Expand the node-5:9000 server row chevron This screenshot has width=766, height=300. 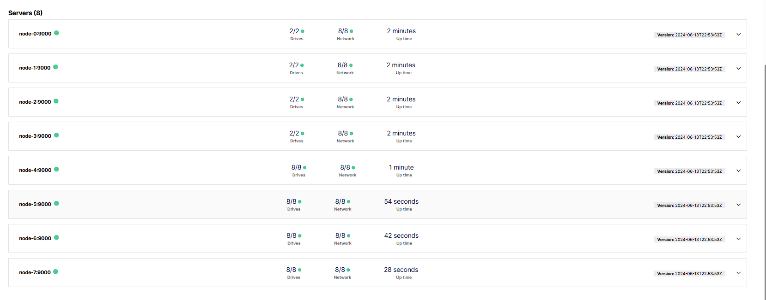738,205
